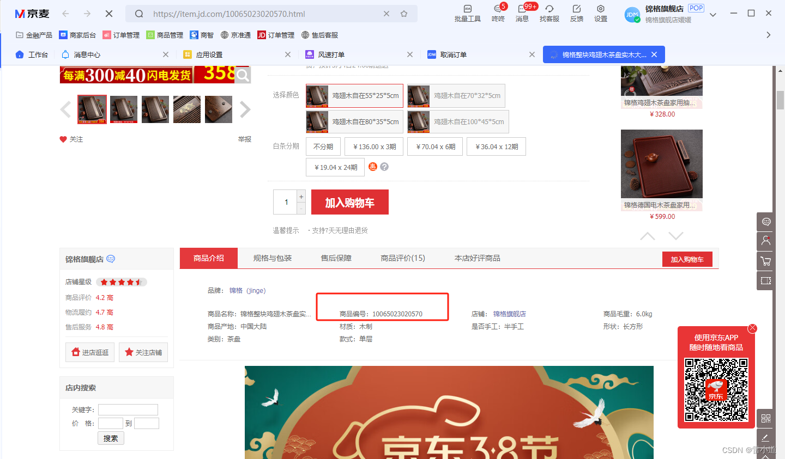Choose ¥19.04 x 24期 installment
Viewport: 785px width, 459px height.
[336, 167]
